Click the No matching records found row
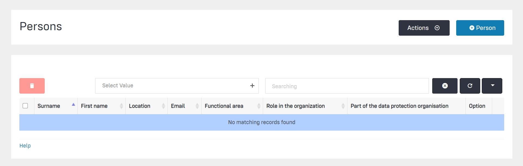Image resolution: width=523 pixels, height=166 pixels. coord(261,122)
